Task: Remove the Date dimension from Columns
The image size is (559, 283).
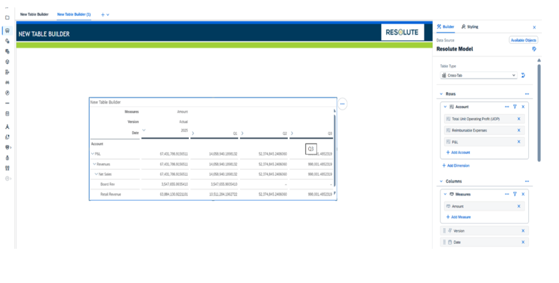Action: [522, 242]
